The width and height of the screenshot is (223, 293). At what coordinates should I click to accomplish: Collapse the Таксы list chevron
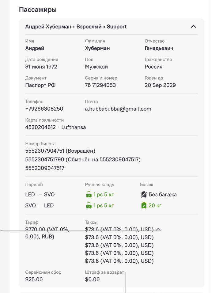click(158, 229)
